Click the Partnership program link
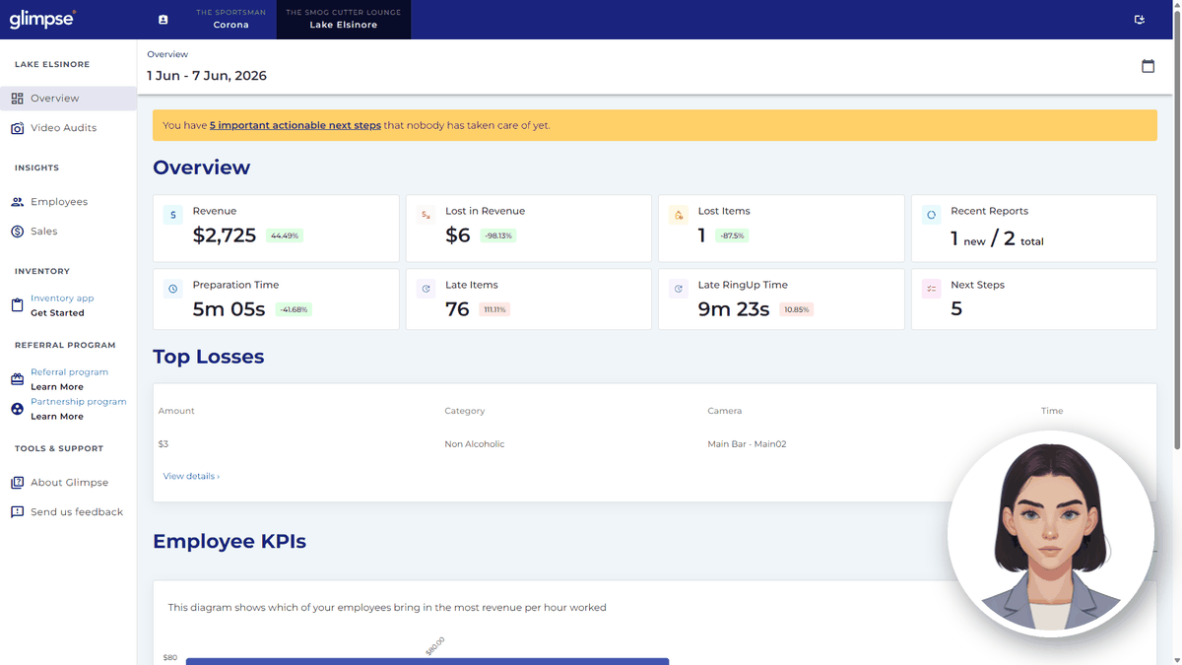Screen dimensions: 1182x665 click(79, 401)
